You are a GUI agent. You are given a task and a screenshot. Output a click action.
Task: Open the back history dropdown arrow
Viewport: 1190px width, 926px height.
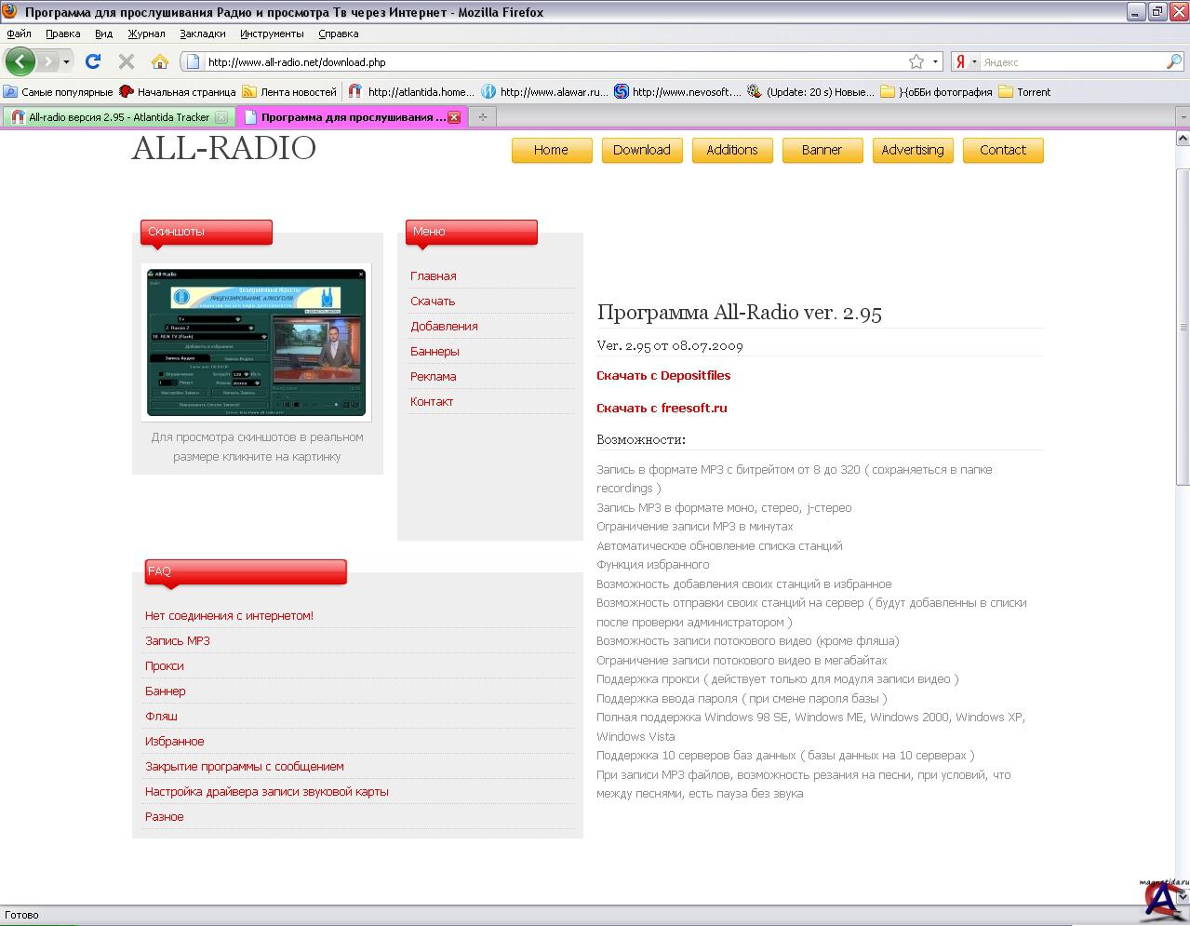point(66,62)
